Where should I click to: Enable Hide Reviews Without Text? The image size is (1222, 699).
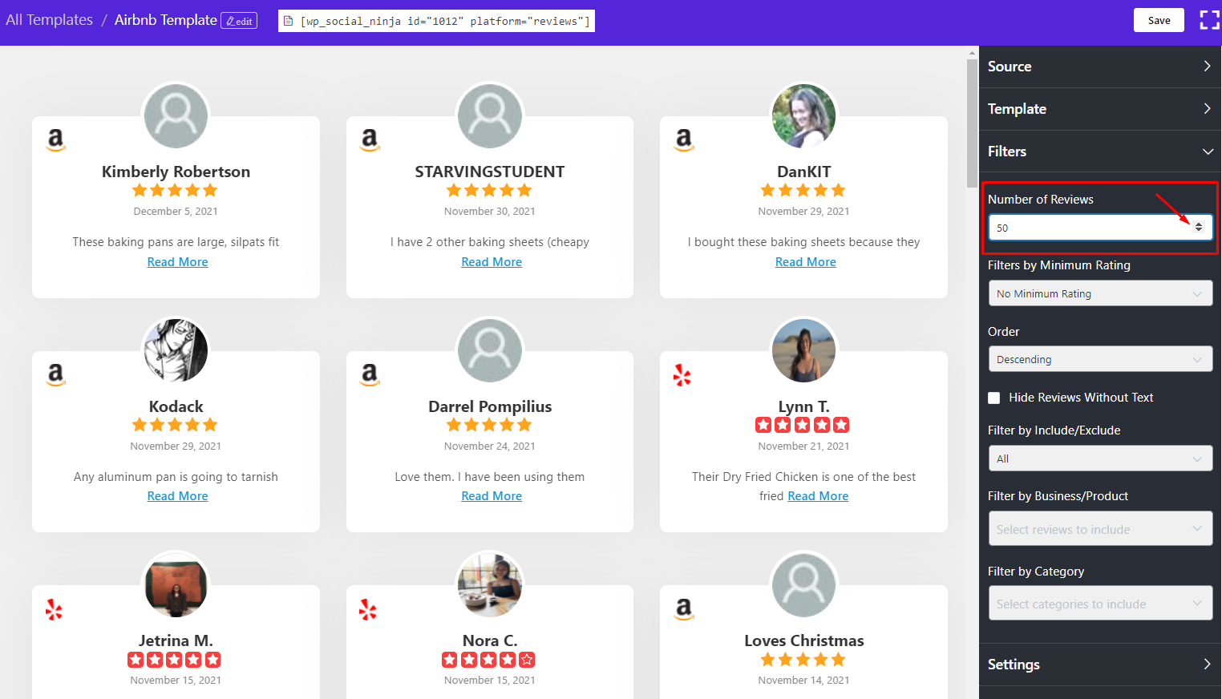point(994,397)
